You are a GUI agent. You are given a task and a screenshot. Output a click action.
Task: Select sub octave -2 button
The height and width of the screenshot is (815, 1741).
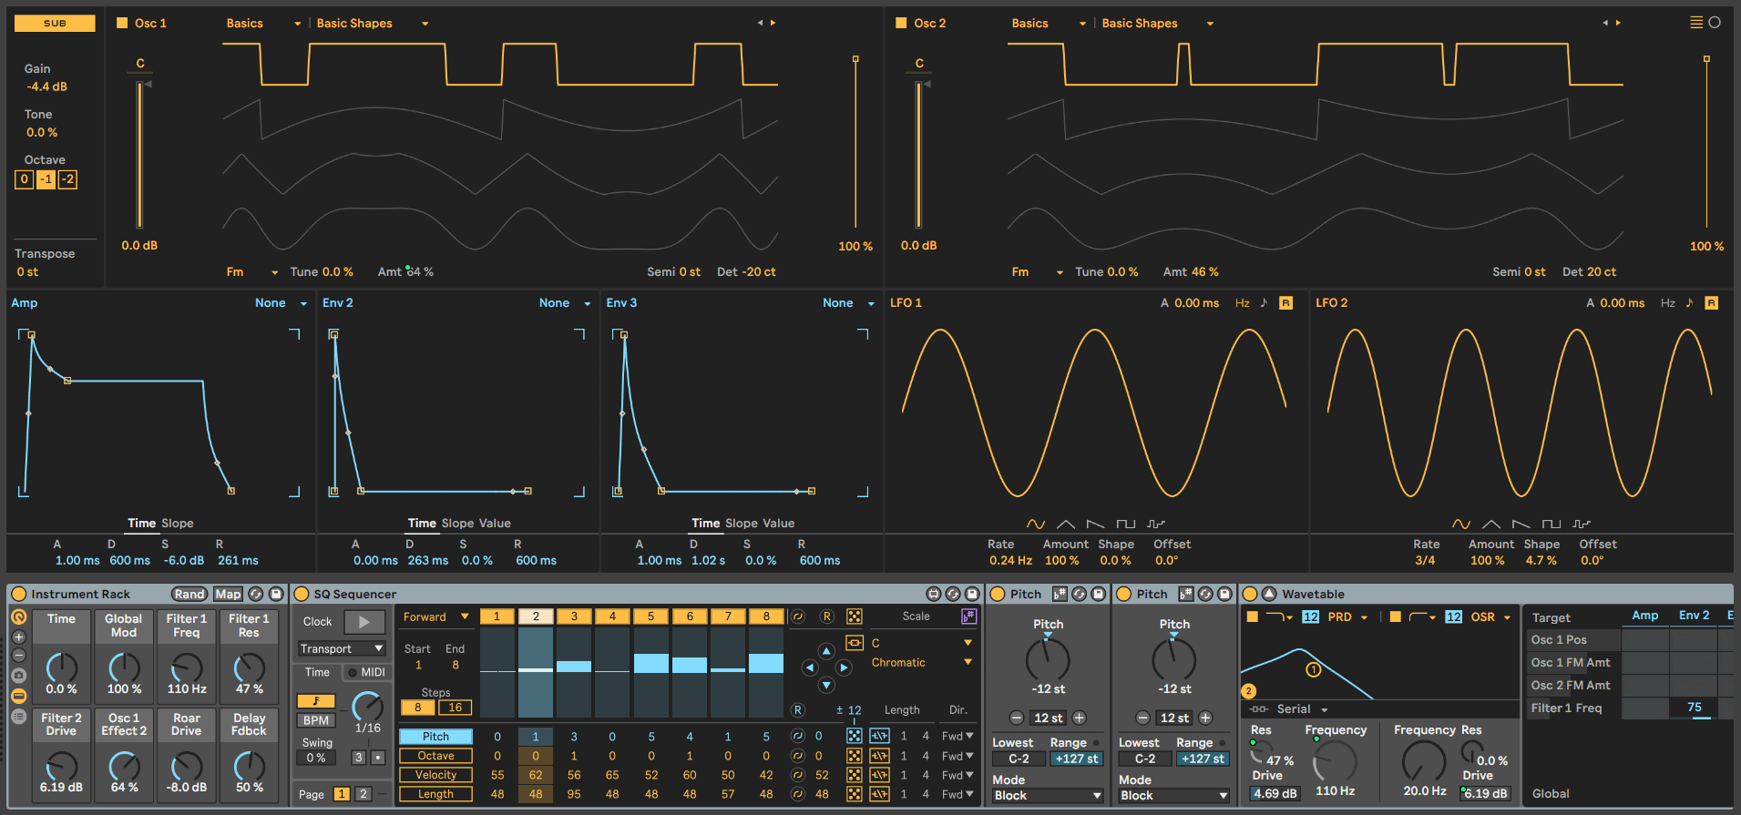(x=67, y=179)
